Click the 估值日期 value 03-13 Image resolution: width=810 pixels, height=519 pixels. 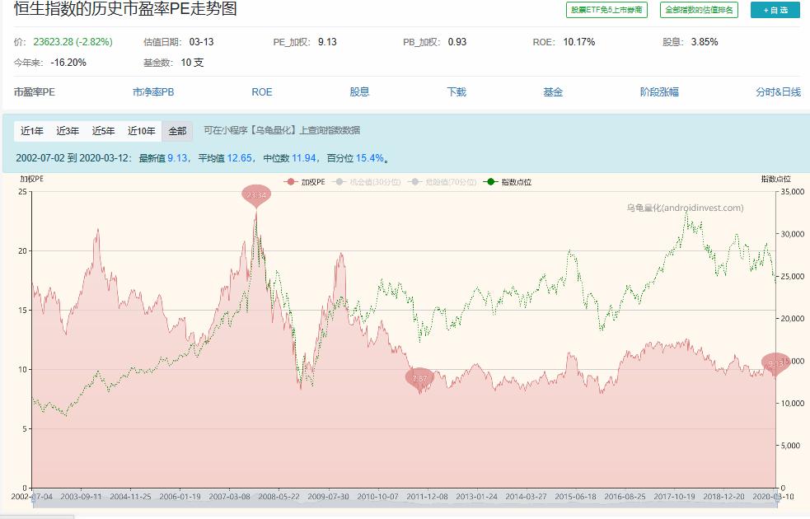(201, 42)
